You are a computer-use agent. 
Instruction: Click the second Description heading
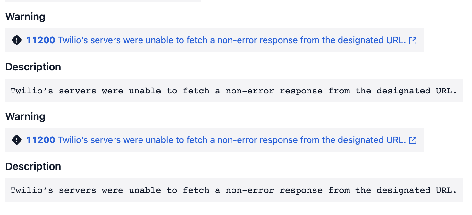[33, 166]
